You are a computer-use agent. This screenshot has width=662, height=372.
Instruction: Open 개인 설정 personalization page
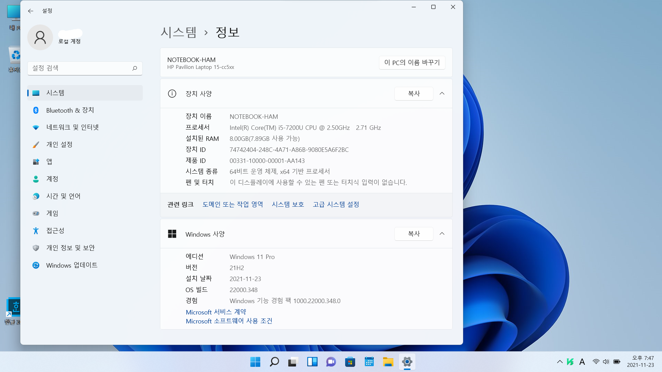pyautogui.click(x=85, y=145)
